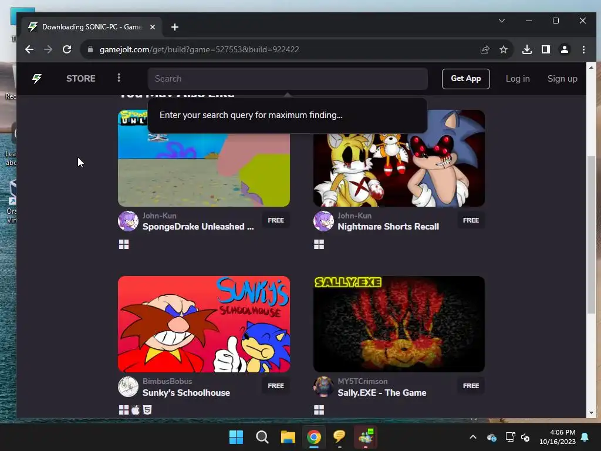Screen dimensions: 601x451
Task: Click scrollbar up arrow
Action: coord(591,68)
